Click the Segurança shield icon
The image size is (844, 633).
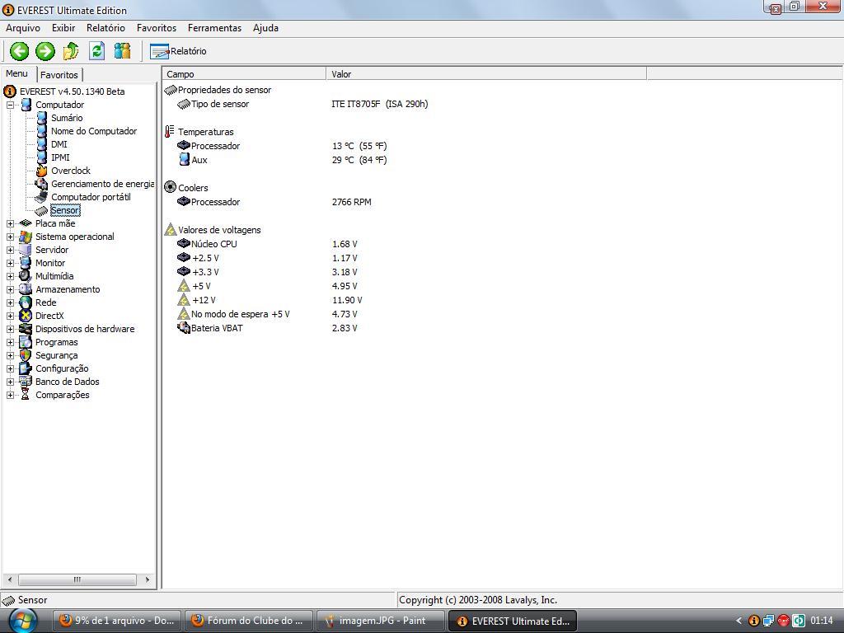point(26,355)
